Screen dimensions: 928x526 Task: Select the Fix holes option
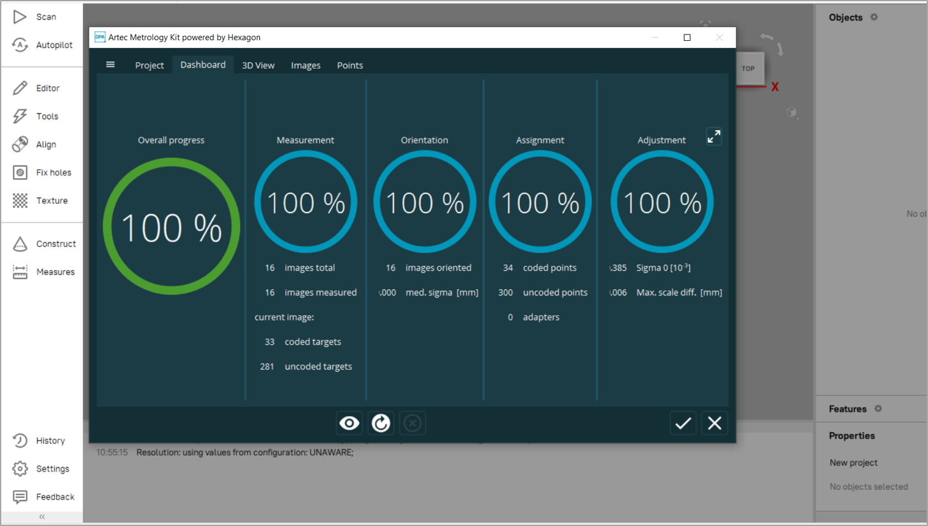click(42, 172)
